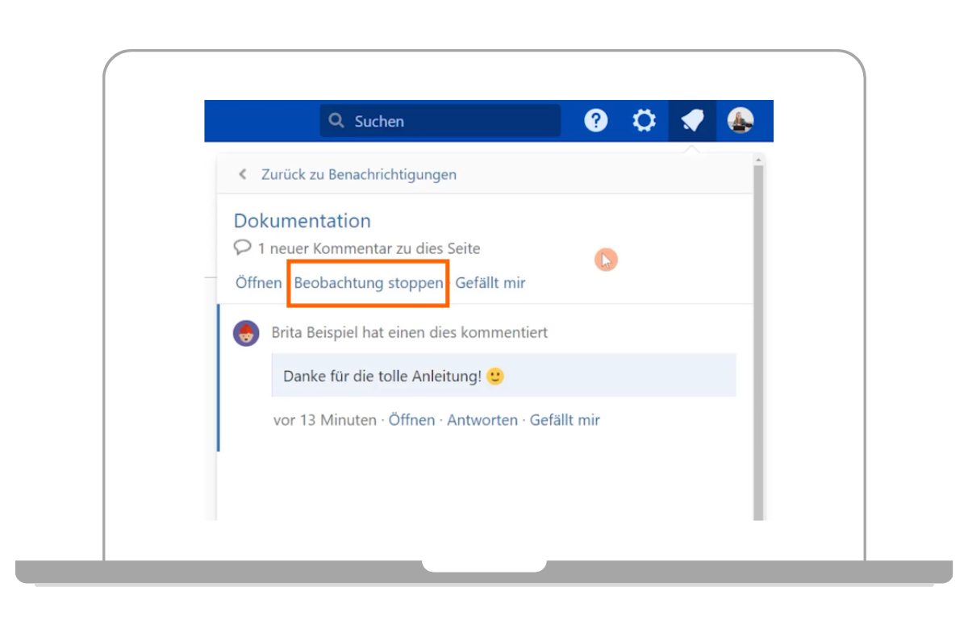Click Öffnen below the Dokumentation title

tap(258, 283)
